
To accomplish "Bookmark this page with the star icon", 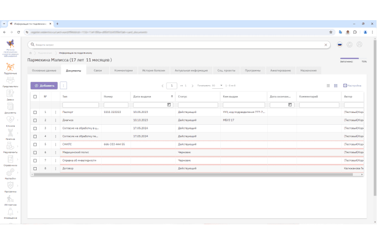I will pos(331,32).
